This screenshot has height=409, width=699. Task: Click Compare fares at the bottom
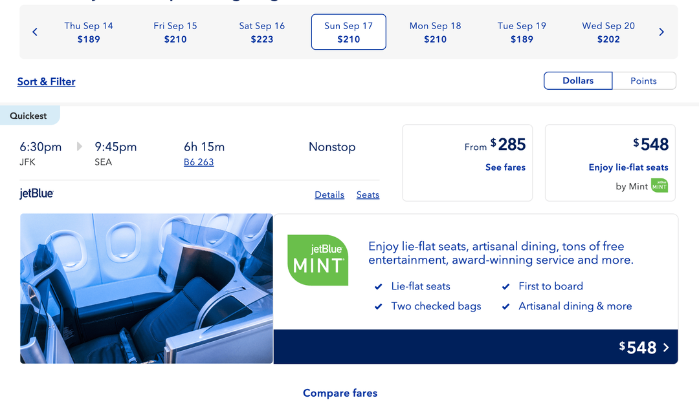click(x=340, y=393)
